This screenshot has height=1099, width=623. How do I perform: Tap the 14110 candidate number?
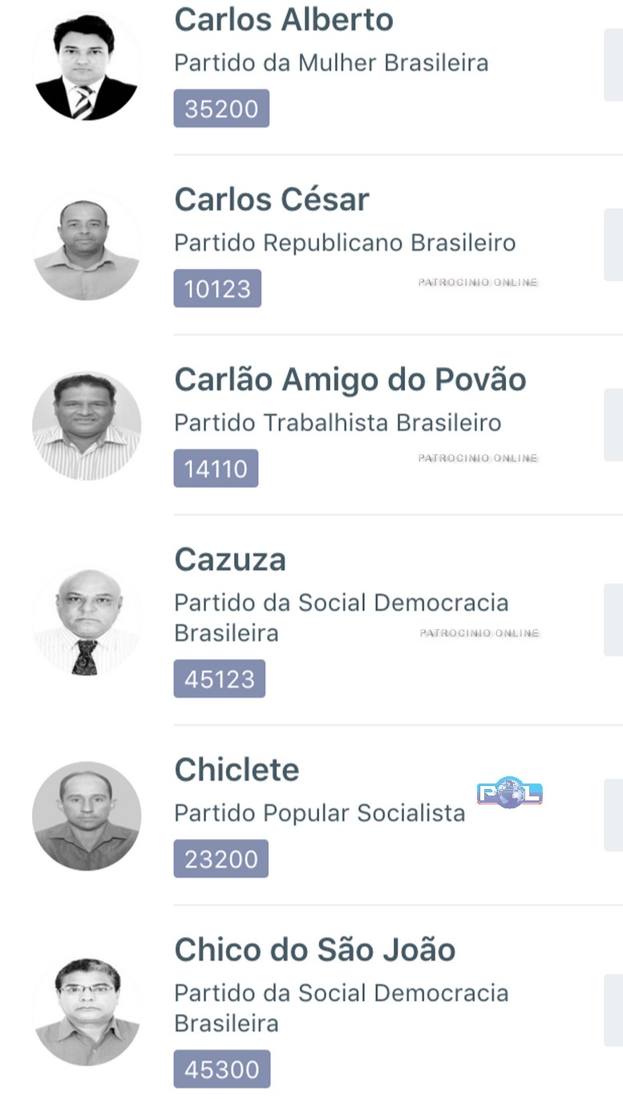coord(216,468)
